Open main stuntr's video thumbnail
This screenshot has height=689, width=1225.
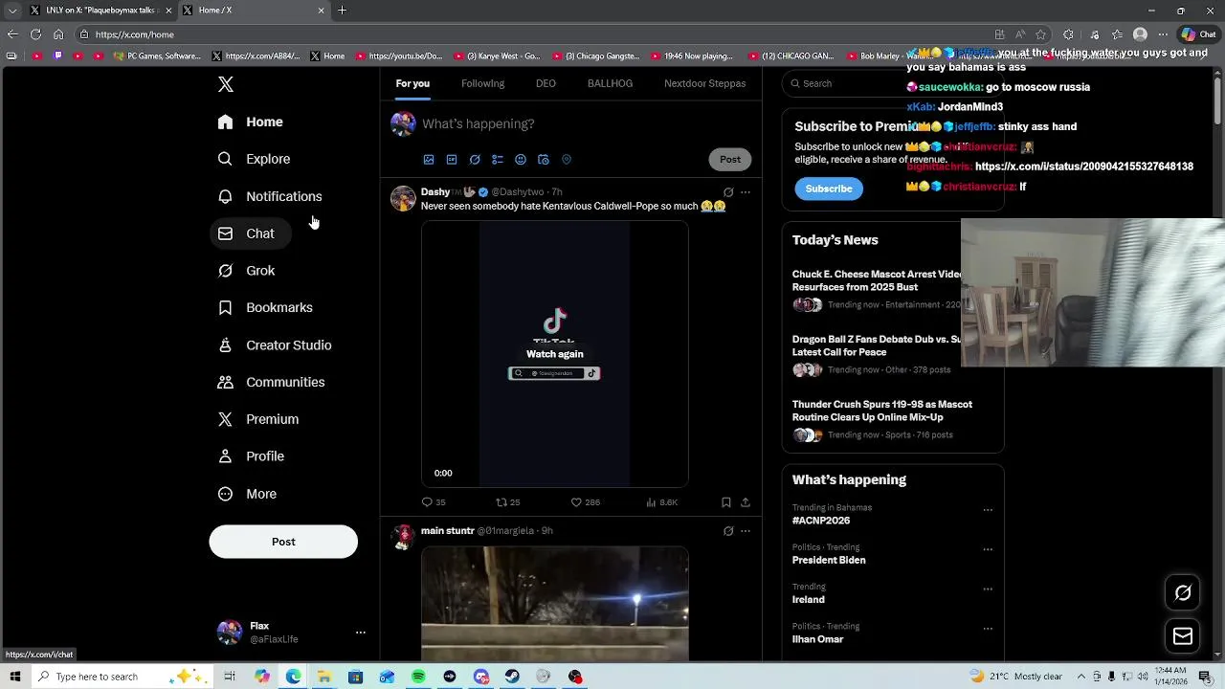click(x=555, y=604)
